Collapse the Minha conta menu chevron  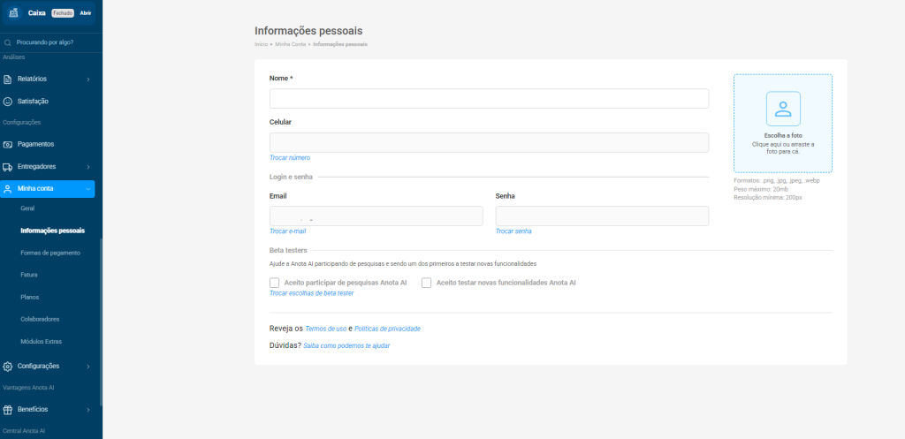point(87,188)
